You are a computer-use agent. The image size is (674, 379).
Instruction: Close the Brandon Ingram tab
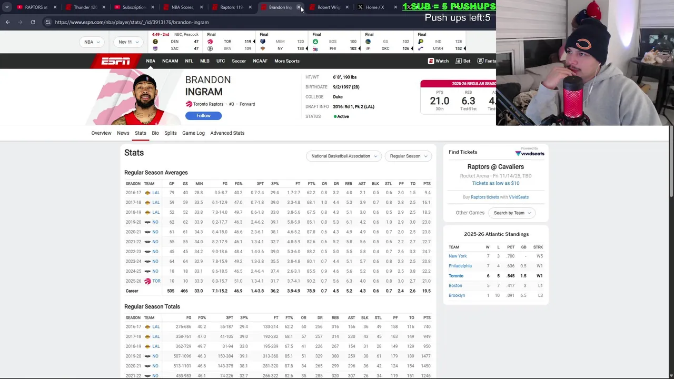pyautogui.click(x=299, y=7)
